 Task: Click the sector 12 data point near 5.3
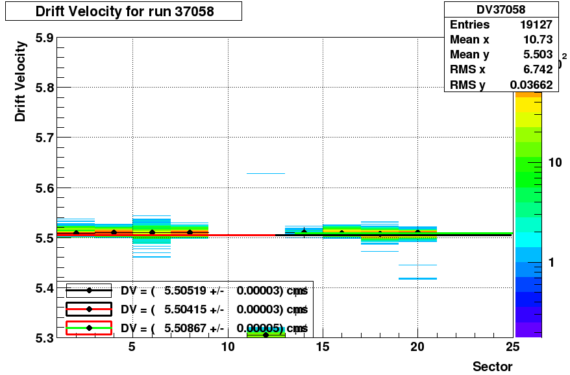pyautogui.click(x=266, y=335)
